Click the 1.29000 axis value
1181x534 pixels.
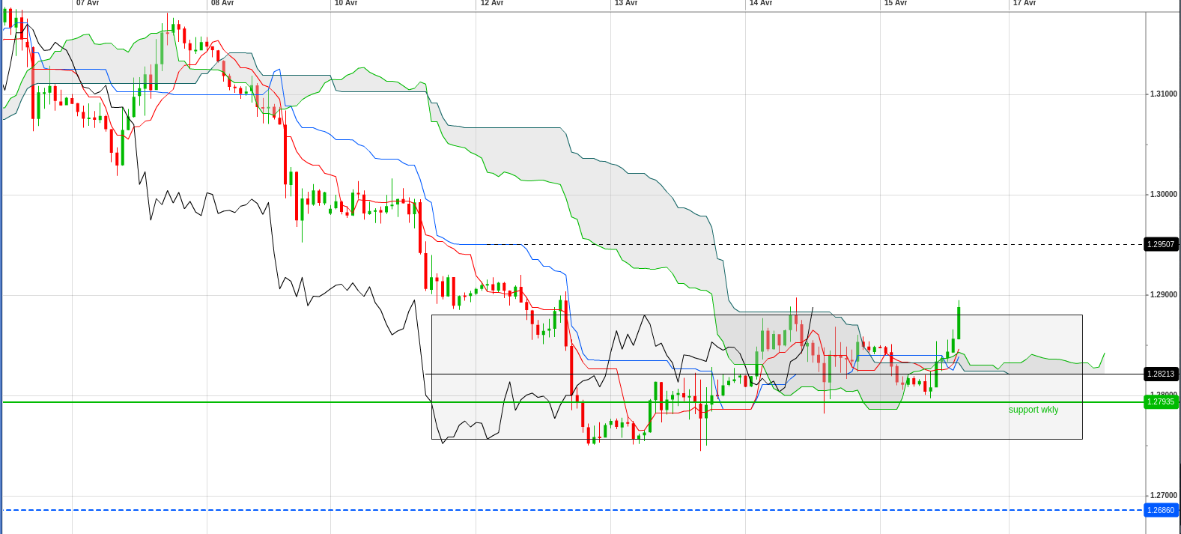coord(1164,294)
